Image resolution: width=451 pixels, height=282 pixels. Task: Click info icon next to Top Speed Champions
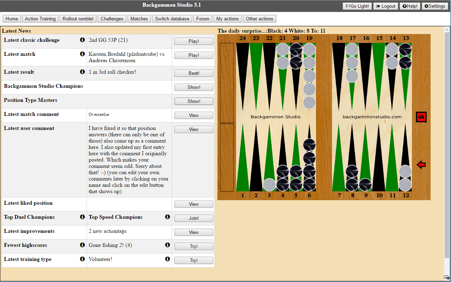point(167,217)
